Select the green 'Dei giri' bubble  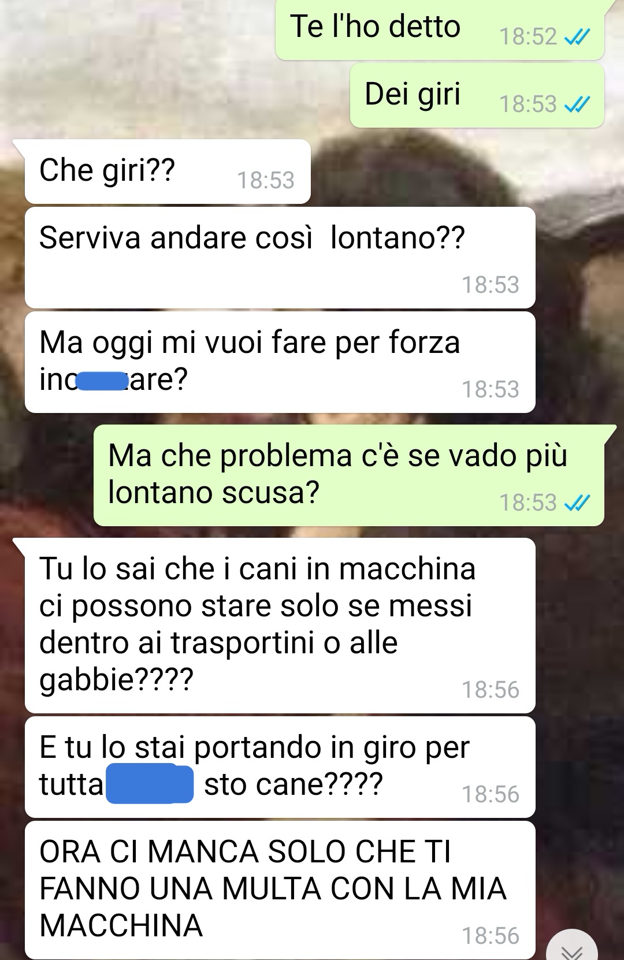coord(477,95)
